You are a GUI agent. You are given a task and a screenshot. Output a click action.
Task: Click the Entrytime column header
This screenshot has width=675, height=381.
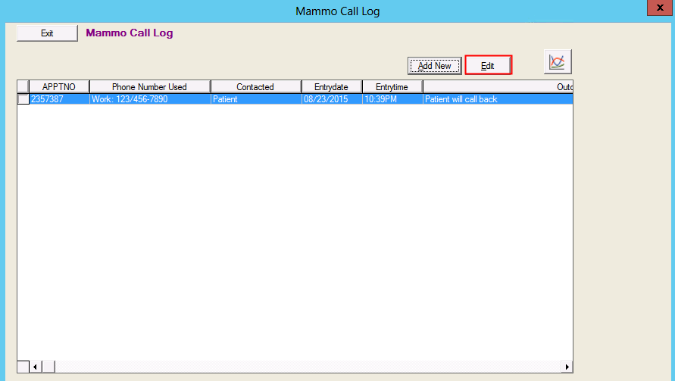(392, 87)
